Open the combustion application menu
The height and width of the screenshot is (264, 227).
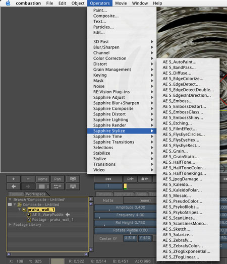28,3
